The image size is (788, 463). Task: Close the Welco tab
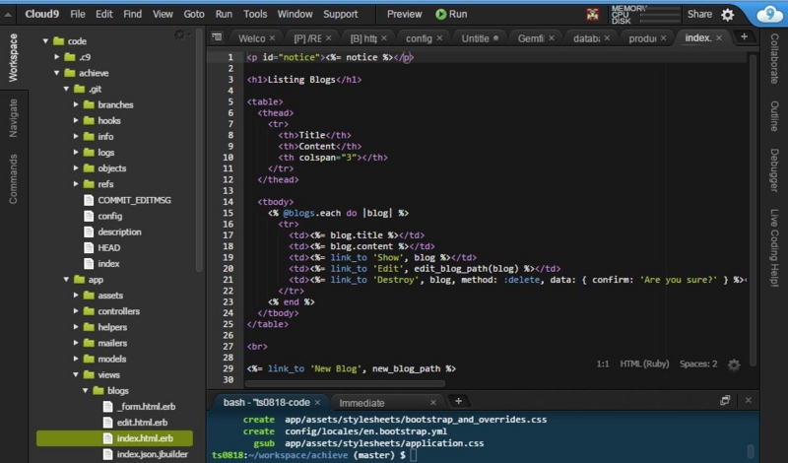(x=272, y=38)
